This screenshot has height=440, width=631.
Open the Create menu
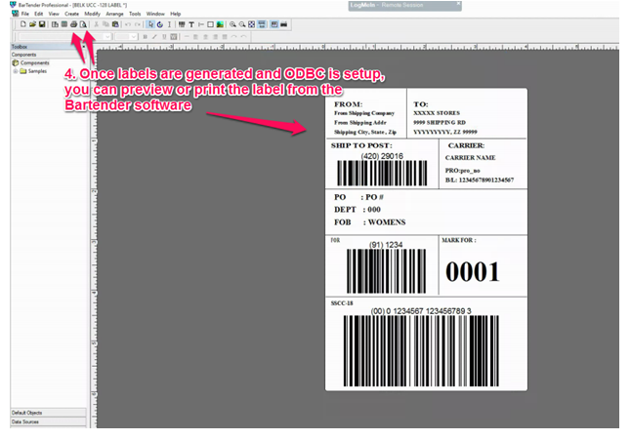point(71,14)
